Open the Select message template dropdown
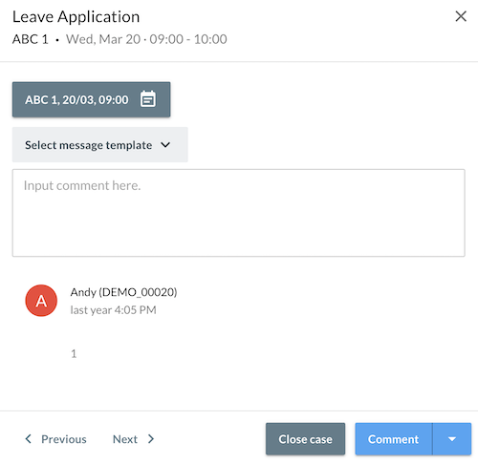This screenshot has width=478, height=463. 100,145
